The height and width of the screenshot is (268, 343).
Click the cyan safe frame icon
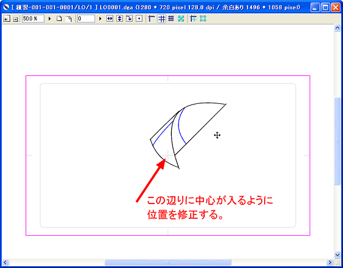pos(203,19)
